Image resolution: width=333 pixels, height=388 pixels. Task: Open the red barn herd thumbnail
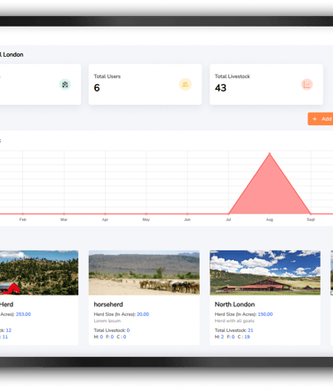(x=39, y=273)
